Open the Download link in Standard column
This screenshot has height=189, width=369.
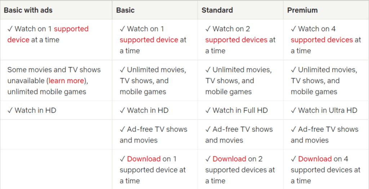click(x=229, y=159)
